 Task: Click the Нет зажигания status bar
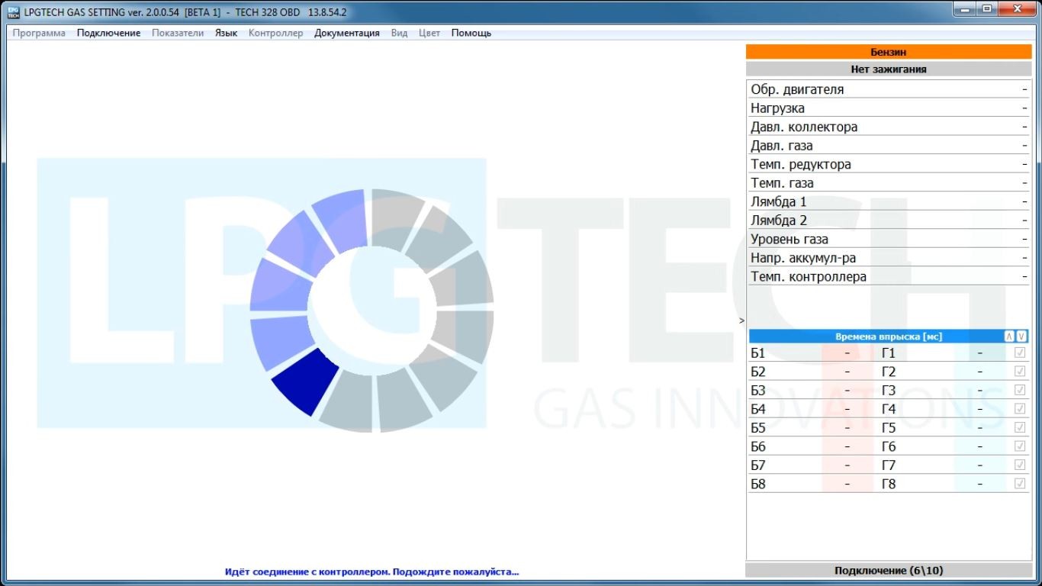pyautogui.click(x=888, y=69)
